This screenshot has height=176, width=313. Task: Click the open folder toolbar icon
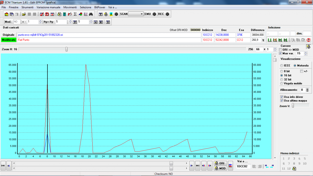(24, 14)
